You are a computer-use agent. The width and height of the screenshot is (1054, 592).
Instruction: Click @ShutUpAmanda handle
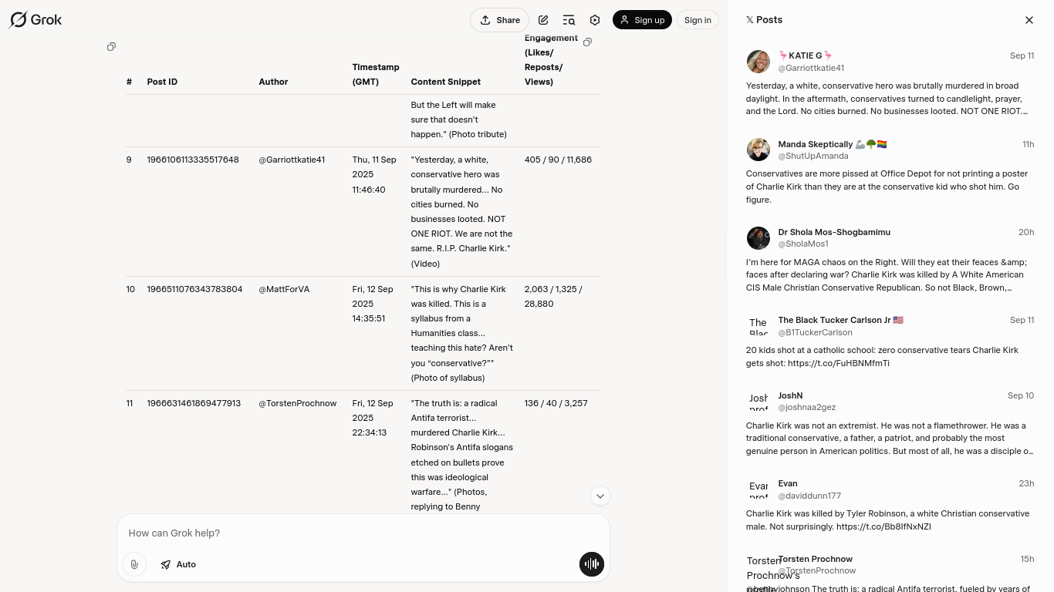[813, 156]
